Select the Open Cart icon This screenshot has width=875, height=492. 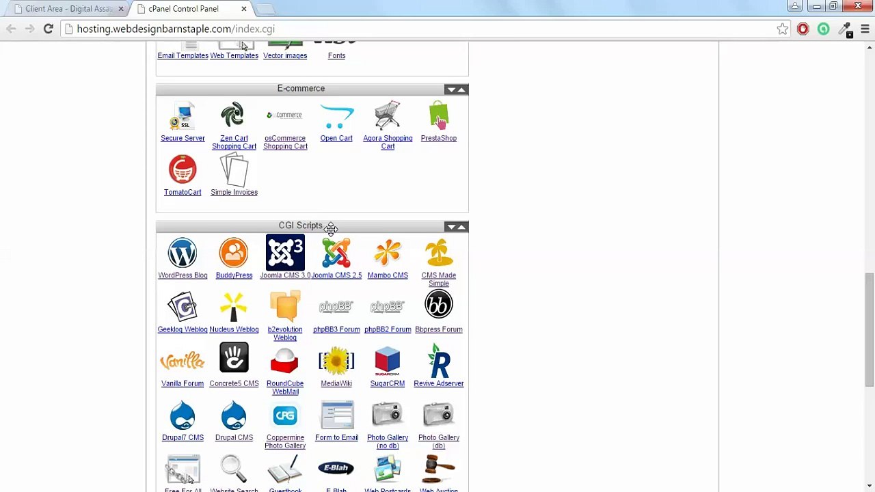pyautogui.click(x=336, y=116)
